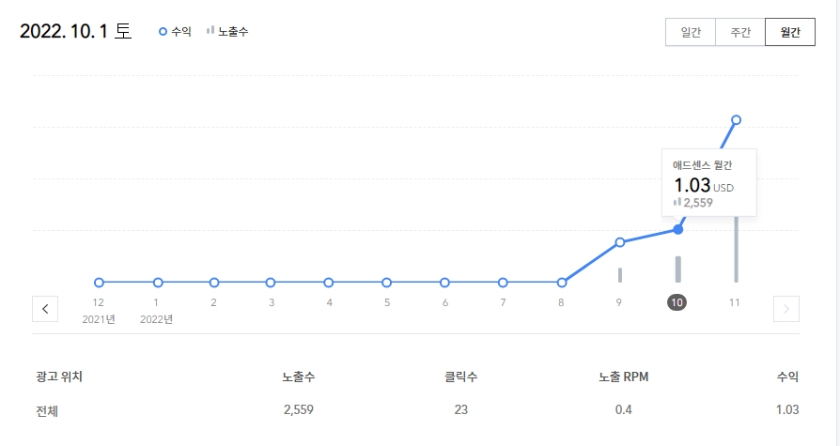Toggle the 수익 revenue legend item
Image resolution: width=840 pixels, height=446 pixels.
click(175, 32)
